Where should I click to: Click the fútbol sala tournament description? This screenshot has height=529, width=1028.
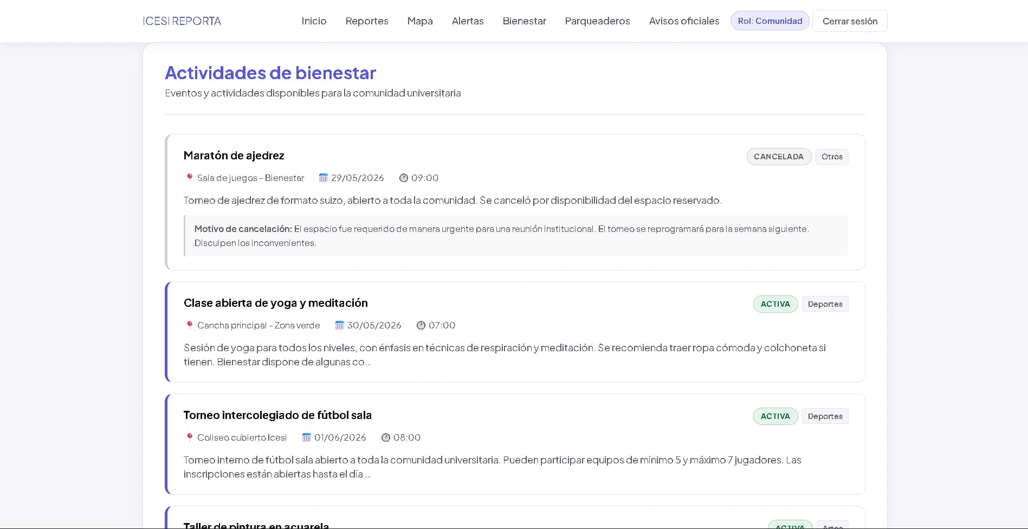click(493, 467)
